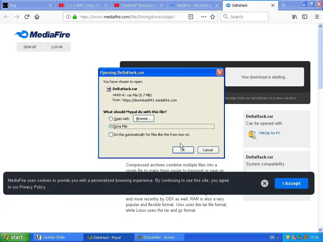
Task: Click the browser Forward arrow button
Action: pyautogui.click(x=17, y=17)
